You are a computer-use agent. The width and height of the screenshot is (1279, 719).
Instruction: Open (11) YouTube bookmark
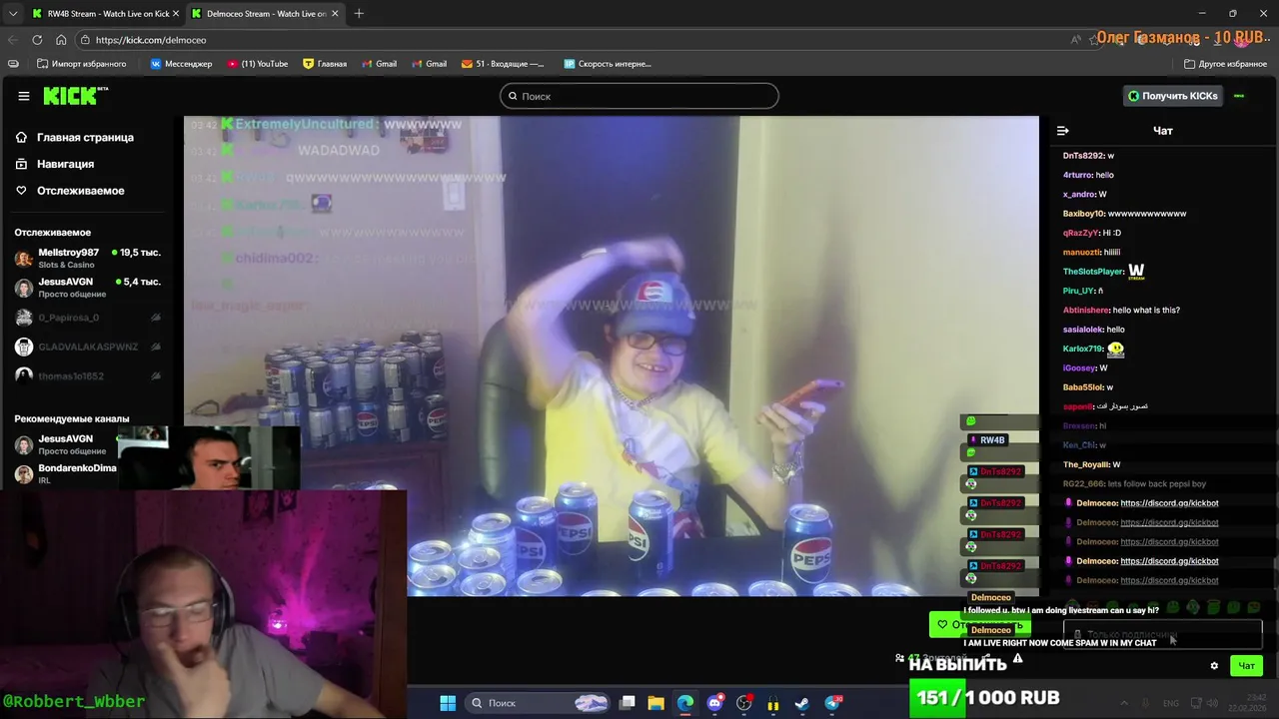[x=258, y=64]
